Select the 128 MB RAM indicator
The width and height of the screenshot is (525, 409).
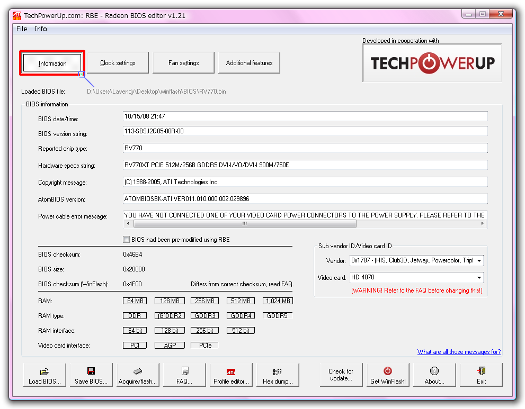[x=170, y=301]
